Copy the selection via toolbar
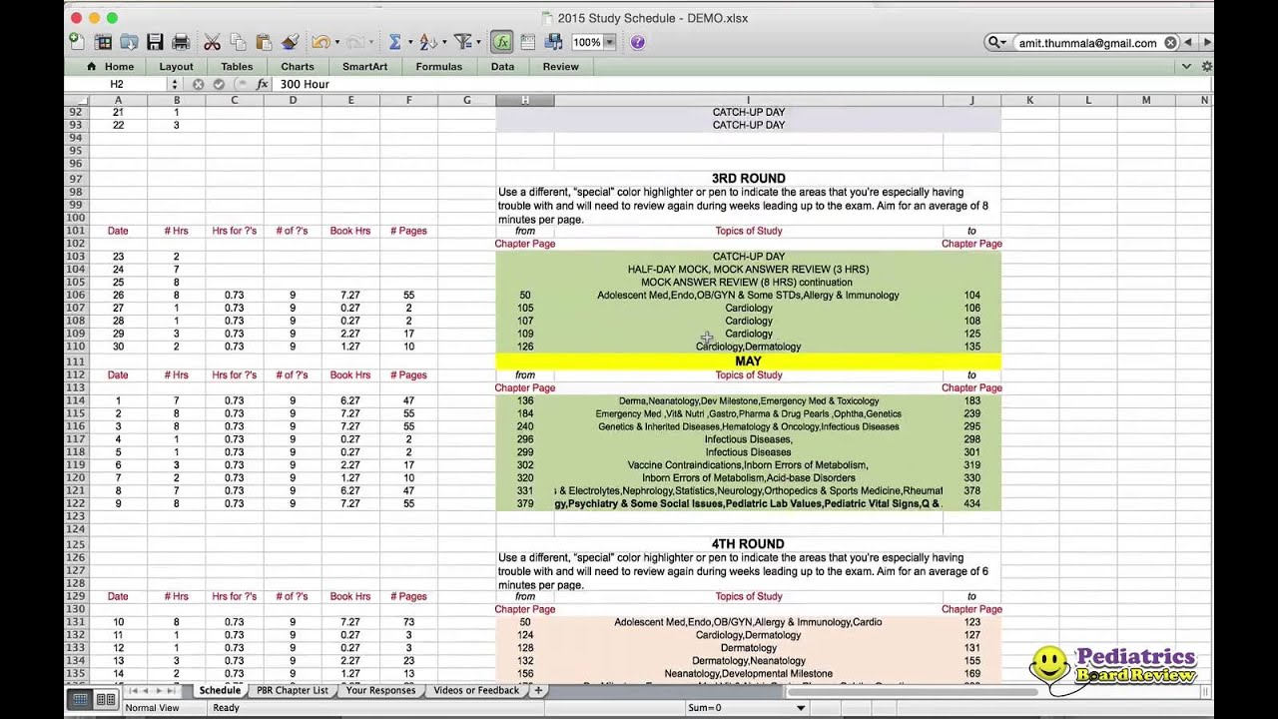Viewport: 1278px width, 719px height. click(238, 42)
